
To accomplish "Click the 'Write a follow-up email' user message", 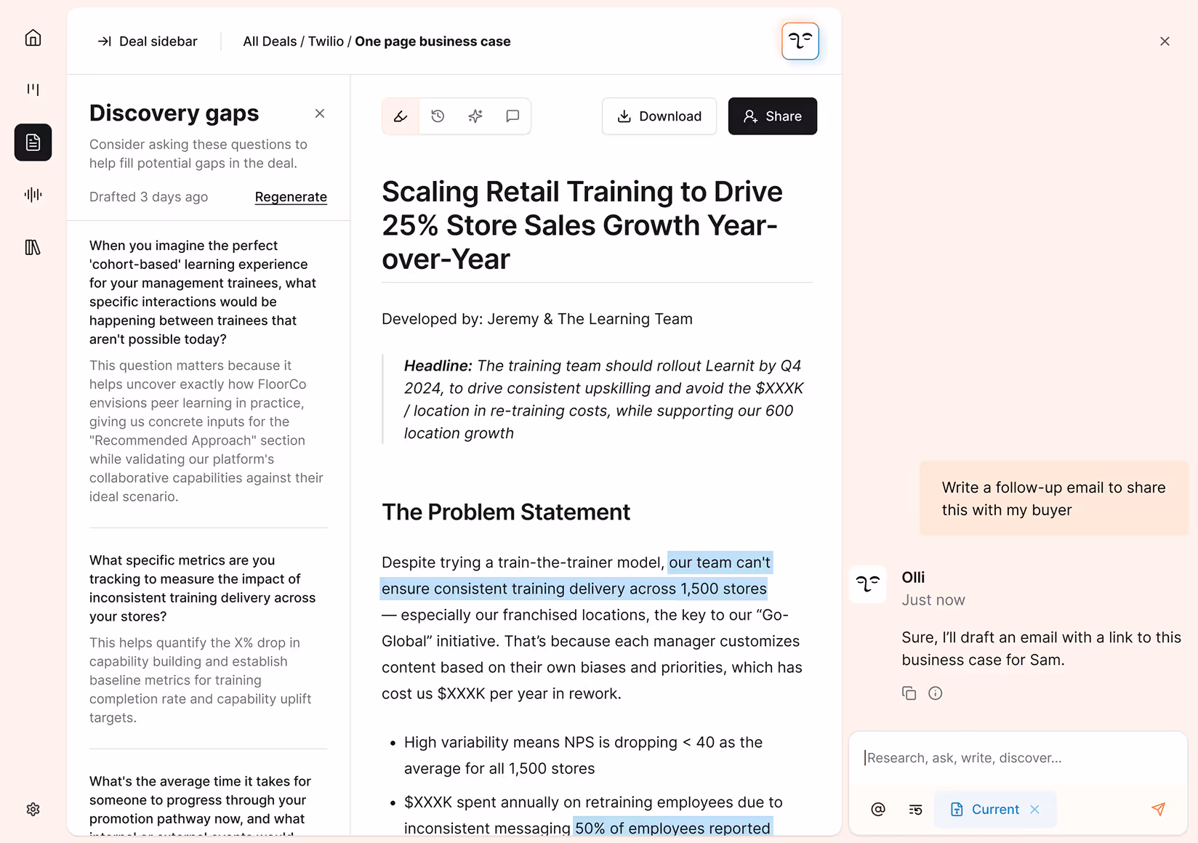I will [x=1053, y=499].
